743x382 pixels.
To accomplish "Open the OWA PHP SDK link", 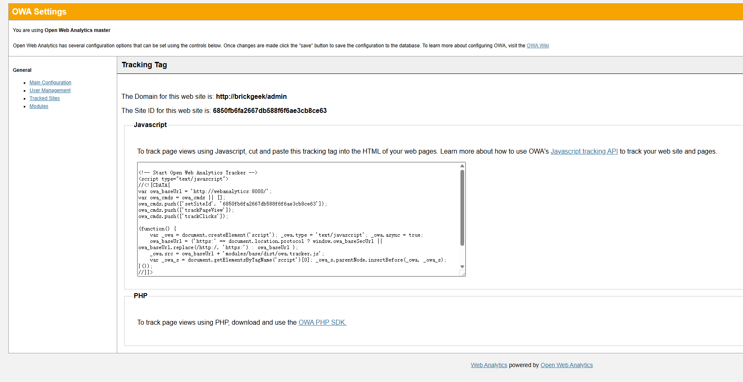I will (322, 323).
